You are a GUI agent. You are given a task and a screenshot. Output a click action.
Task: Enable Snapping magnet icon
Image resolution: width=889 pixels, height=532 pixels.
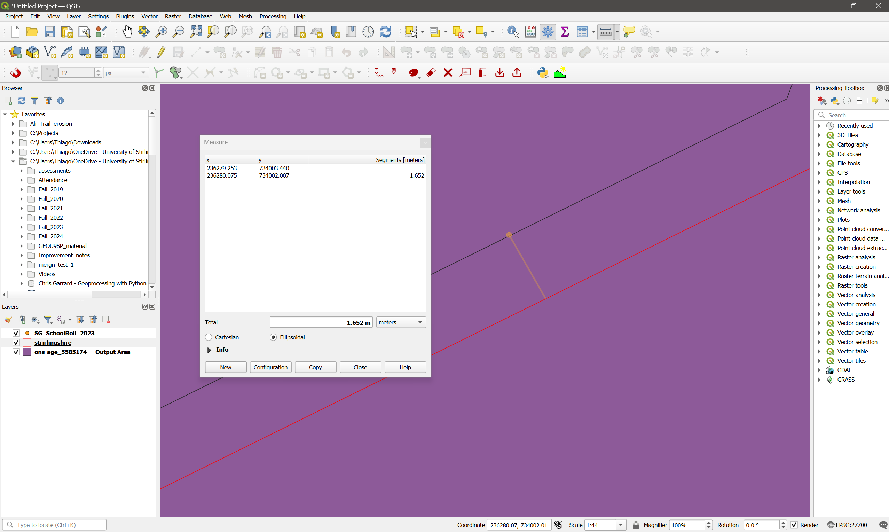pyautogui.click(x=15, y=73)
